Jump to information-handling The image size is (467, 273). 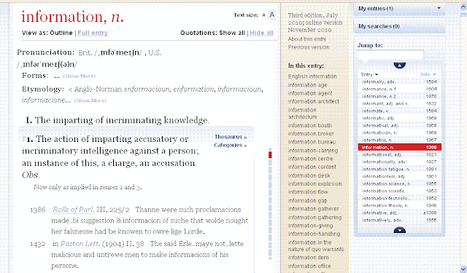pos(314,234)
